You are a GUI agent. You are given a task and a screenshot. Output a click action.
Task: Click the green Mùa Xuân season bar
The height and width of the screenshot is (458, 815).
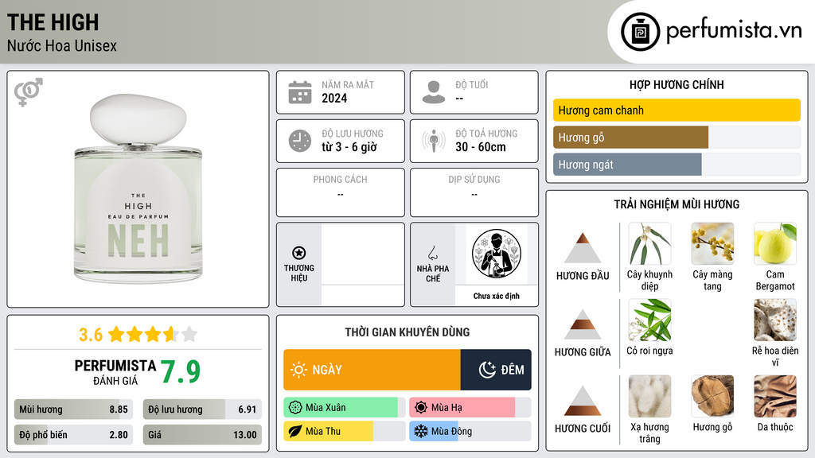tap(341, 408)
